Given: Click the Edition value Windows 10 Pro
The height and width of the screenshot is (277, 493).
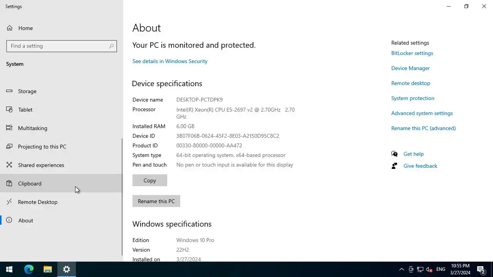Looking at the screenshot, I should point(195,240).
